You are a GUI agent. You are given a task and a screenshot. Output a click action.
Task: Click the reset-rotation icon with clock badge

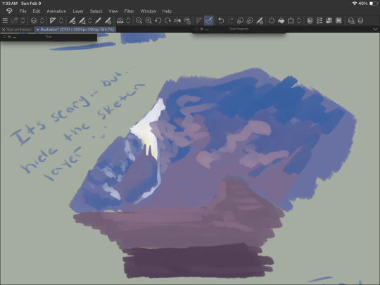coord(187,20)
